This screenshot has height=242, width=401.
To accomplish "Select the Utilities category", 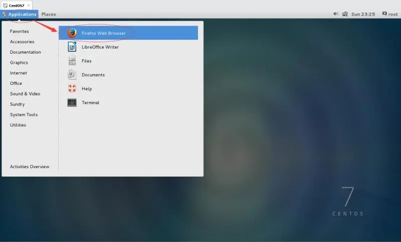I will coord(18,125).
